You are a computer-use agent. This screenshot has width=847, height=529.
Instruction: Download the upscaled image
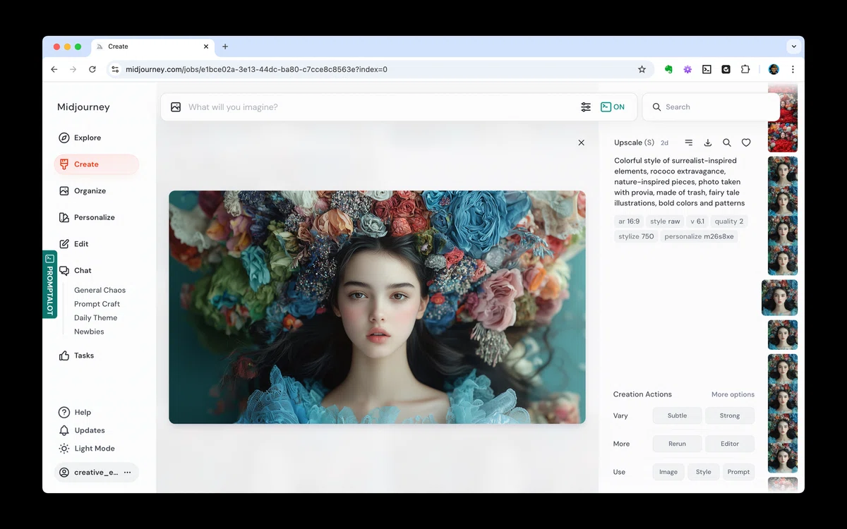click(708, 142)
